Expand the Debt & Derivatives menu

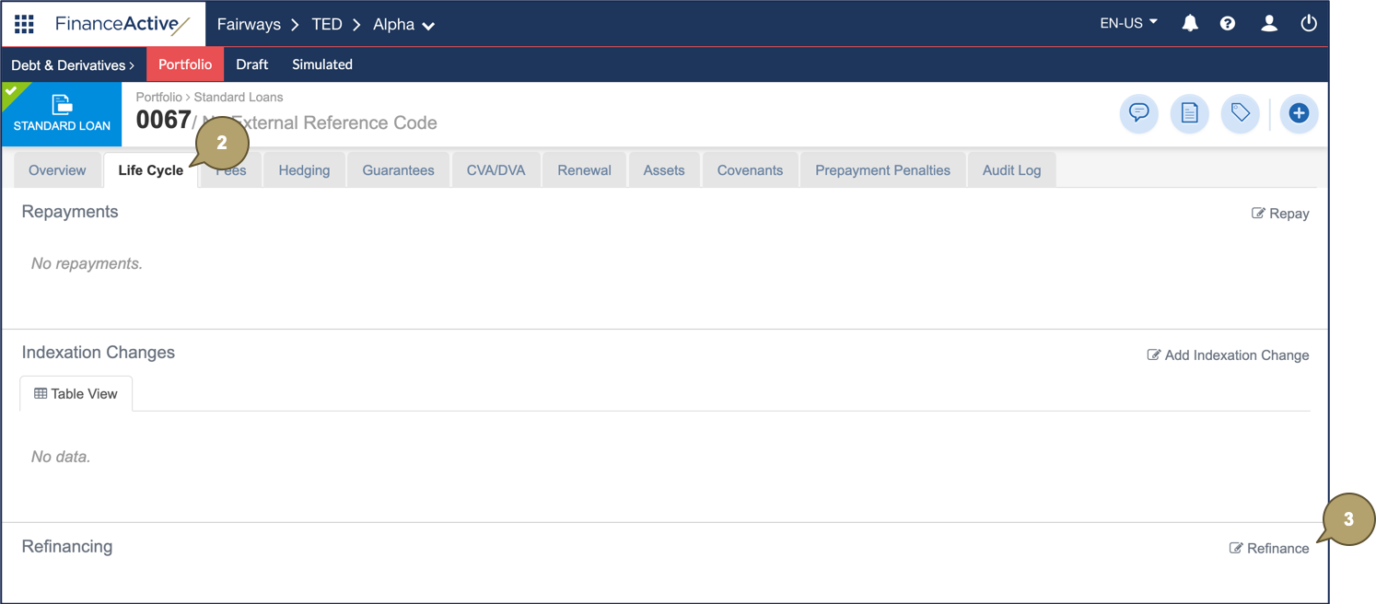click(x=73, y=64)
